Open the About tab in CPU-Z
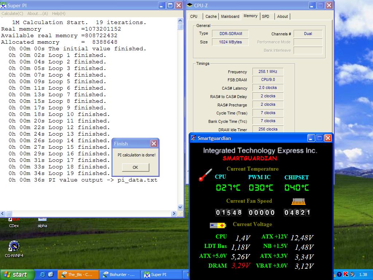The image size is (373, 280). (x=282, y=16)
